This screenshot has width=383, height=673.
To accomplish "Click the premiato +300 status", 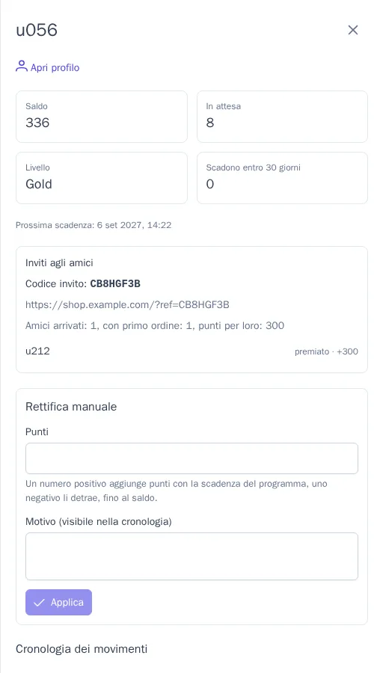I will tap(326, 352).
